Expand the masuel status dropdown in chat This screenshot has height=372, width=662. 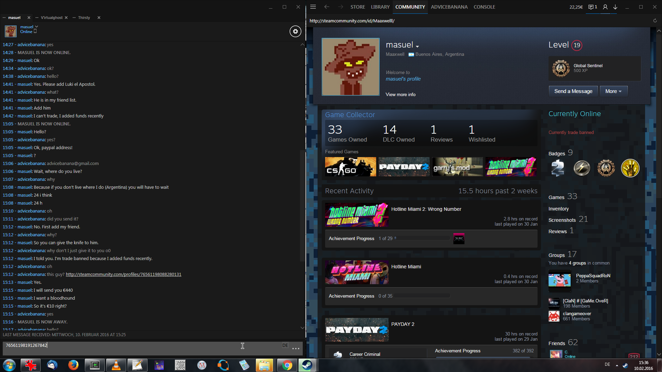[37, 27]
